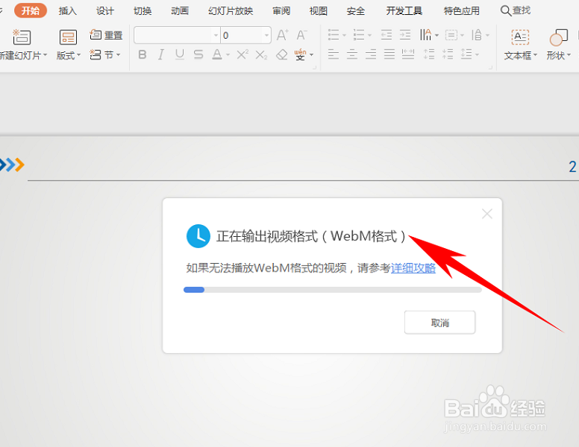Screen dimensions: 579x447
Task: Click the increase indent icon
Action: (405, 35)
